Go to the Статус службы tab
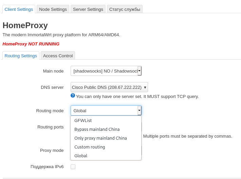 125,9
